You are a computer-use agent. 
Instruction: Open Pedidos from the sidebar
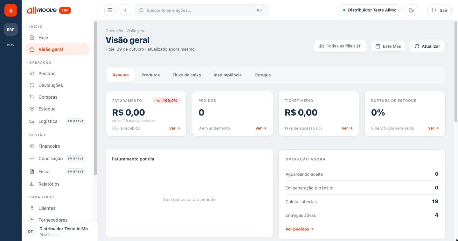coord(57,74)
